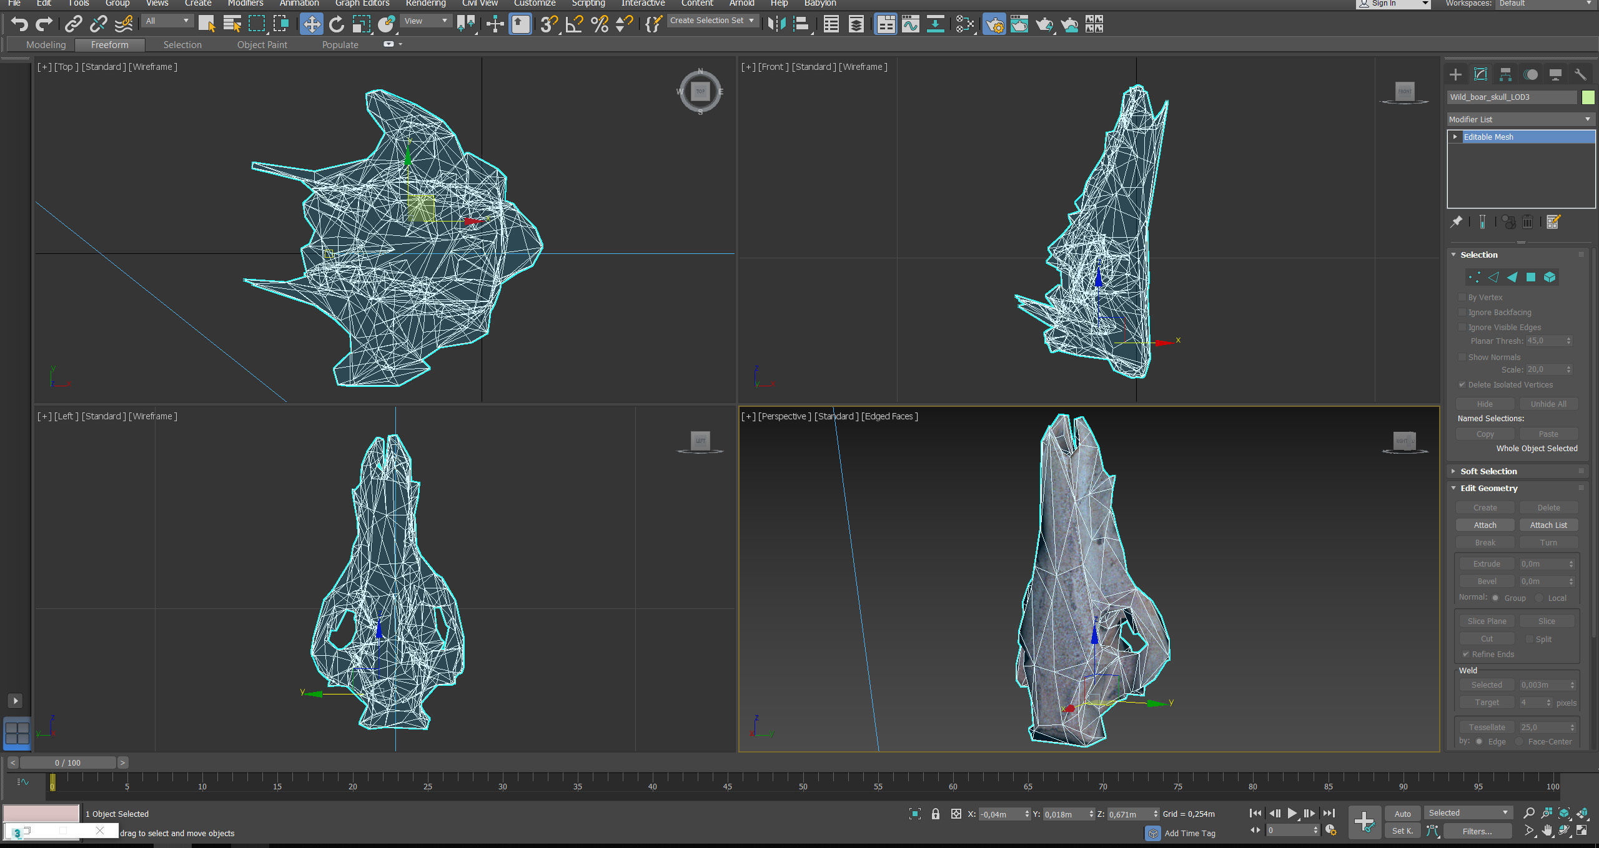Switch to the Object Paint ribbon tab

pyautogui.click(x=262, y=45)
